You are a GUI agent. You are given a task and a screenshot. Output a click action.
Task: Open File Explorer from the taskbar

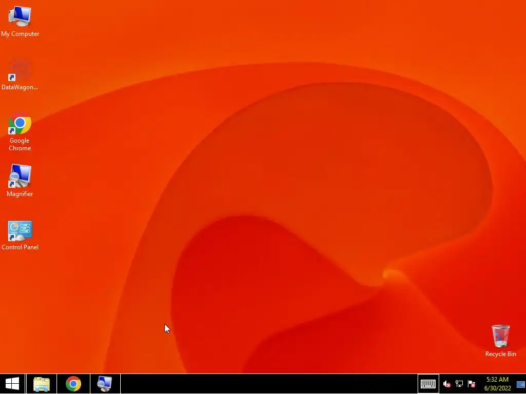tap(42, 384)
